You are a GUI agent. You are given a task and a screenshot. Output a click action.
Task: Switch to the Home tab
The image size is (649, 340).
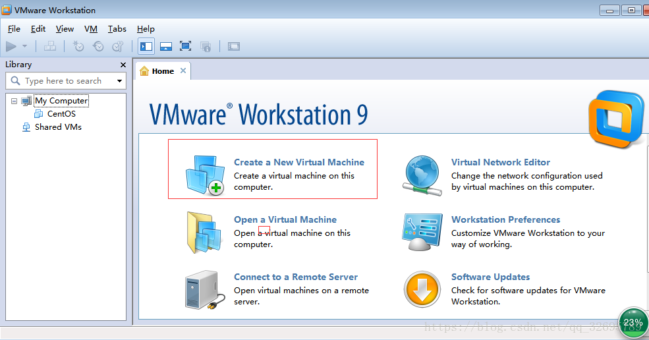click(163, 71)
